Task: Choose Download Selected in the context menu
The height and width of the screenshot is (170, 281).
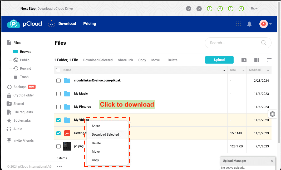Action: click(107, 135)
